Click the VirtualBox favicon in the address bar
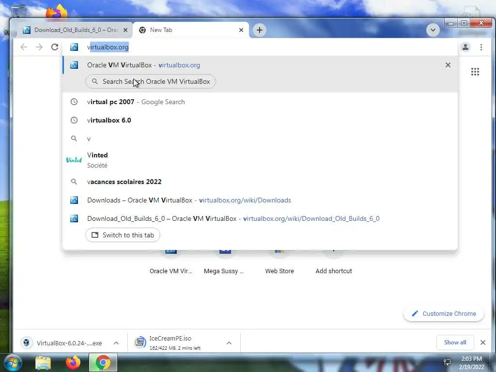496x372 pixels. point(74,47)
